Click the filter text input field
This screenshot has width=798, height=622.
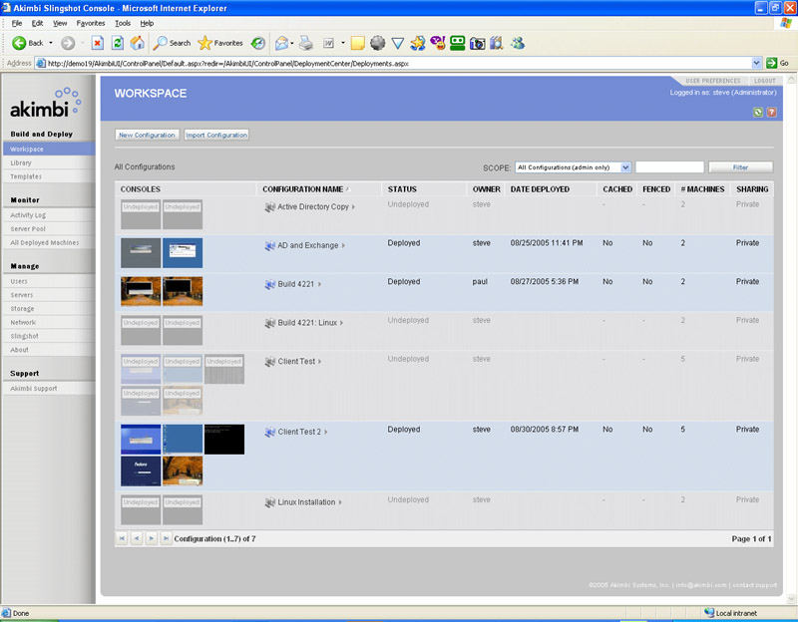coord(669,167)
